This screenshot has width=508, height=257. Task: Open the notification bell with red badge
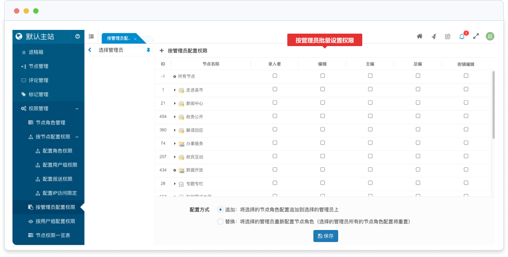tap(462, 37)
